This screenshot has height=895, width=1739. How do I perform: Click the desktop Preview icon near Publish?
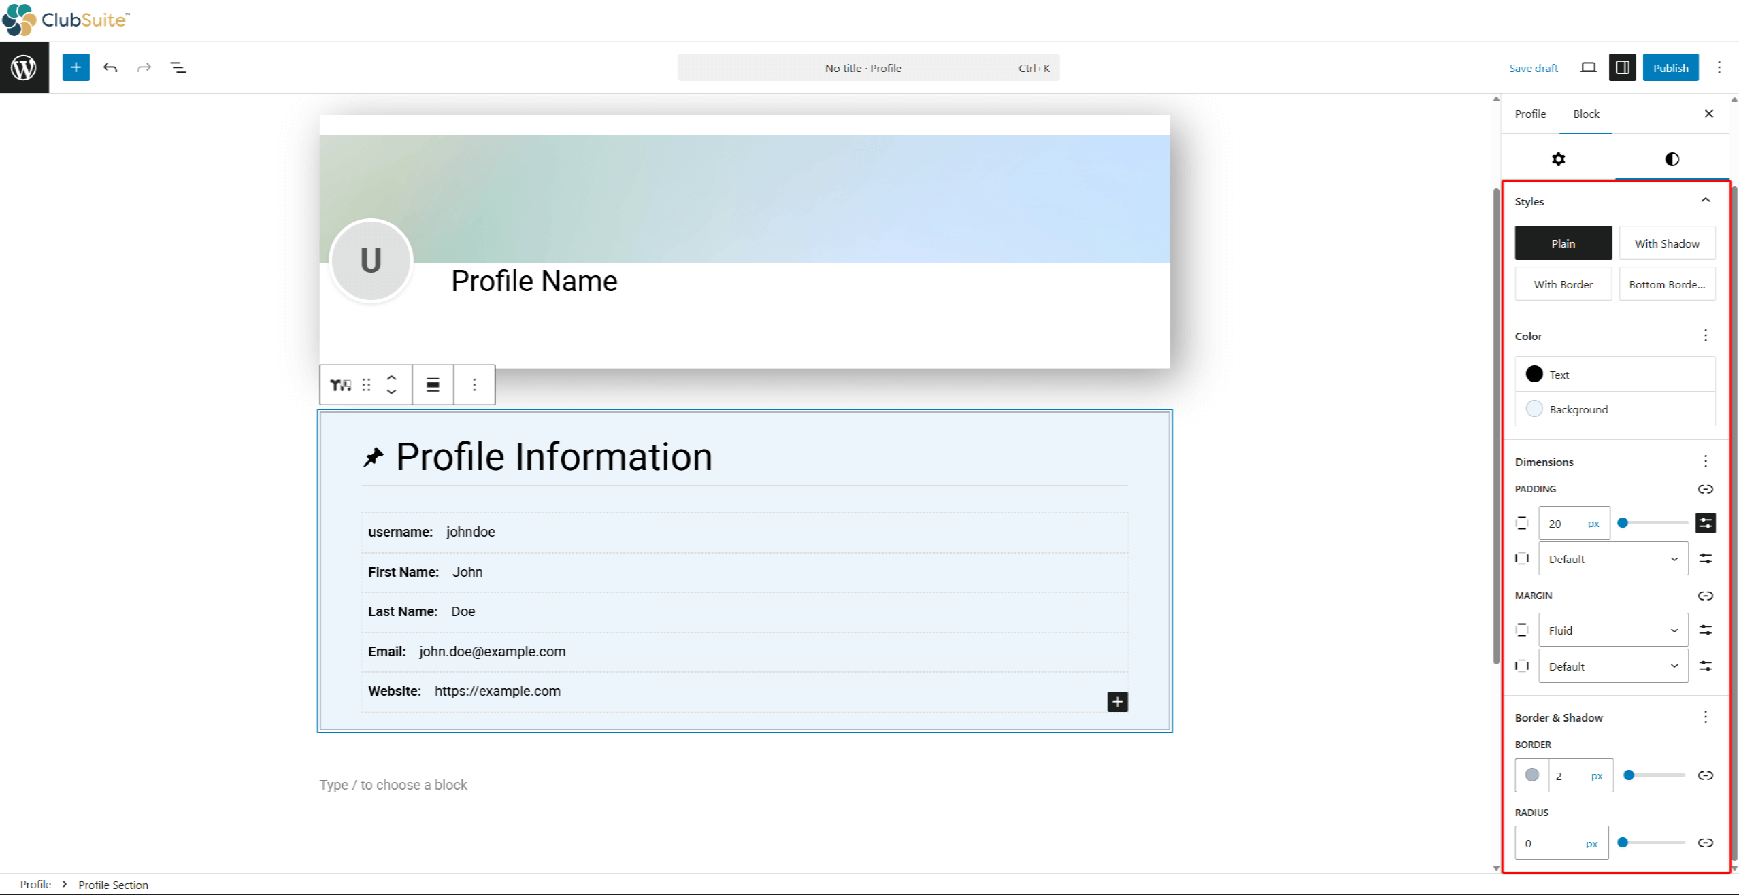point(1588,67)
